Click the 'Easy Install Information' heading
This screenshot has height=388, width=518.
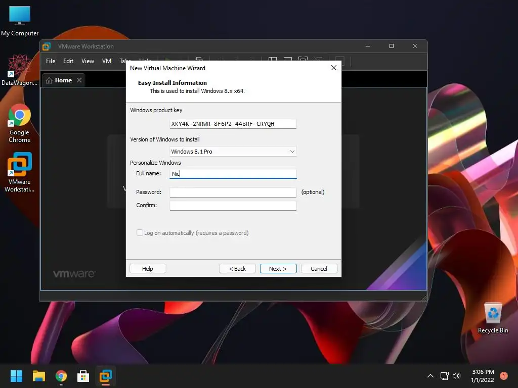click(x=172, y=83)
